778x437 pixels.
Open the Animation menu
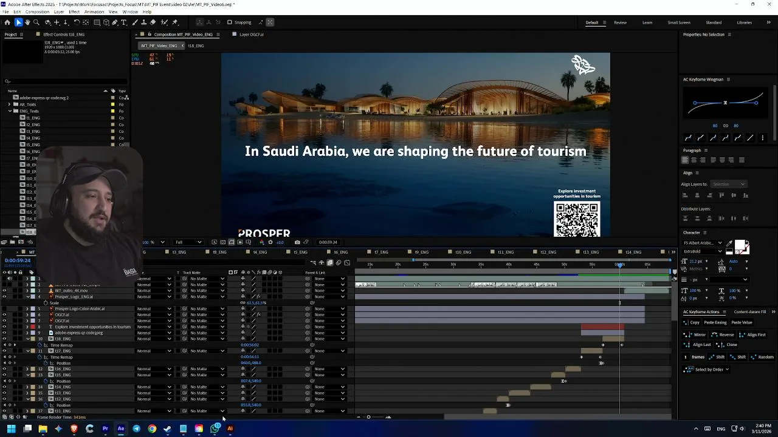[x=94, y=12]
